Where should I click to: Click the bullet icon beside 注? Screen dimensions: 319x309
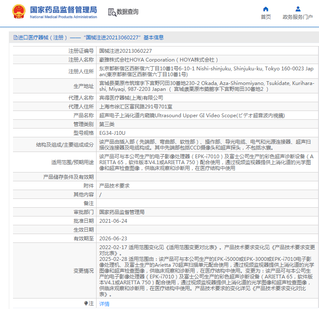click(x=86, y=303)
